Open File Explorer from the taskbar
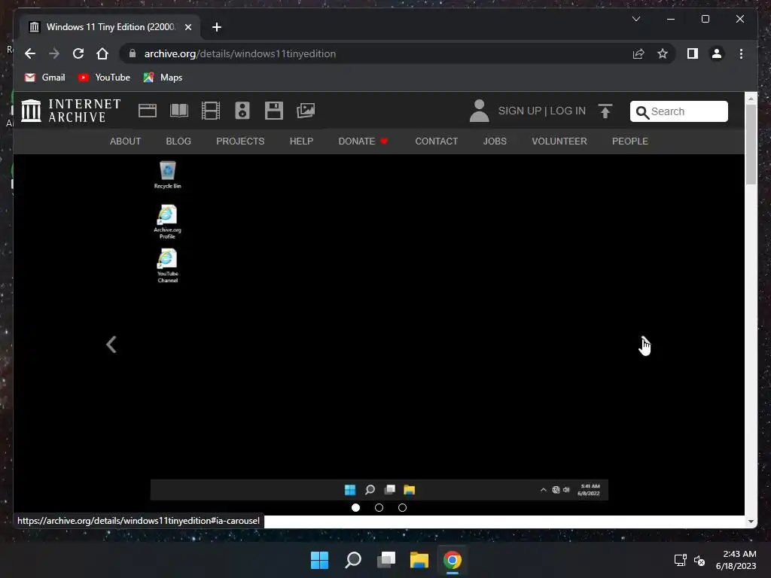 tap(419, 560)
